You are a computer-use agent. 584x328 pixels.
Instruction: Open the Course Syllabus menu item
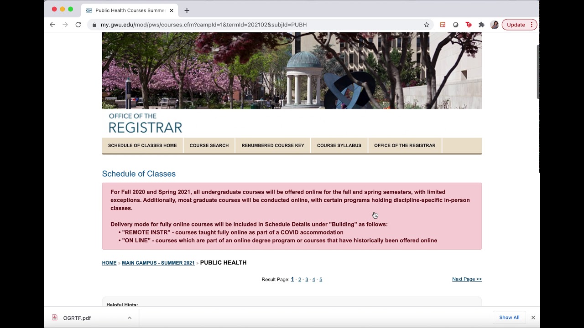339,145
